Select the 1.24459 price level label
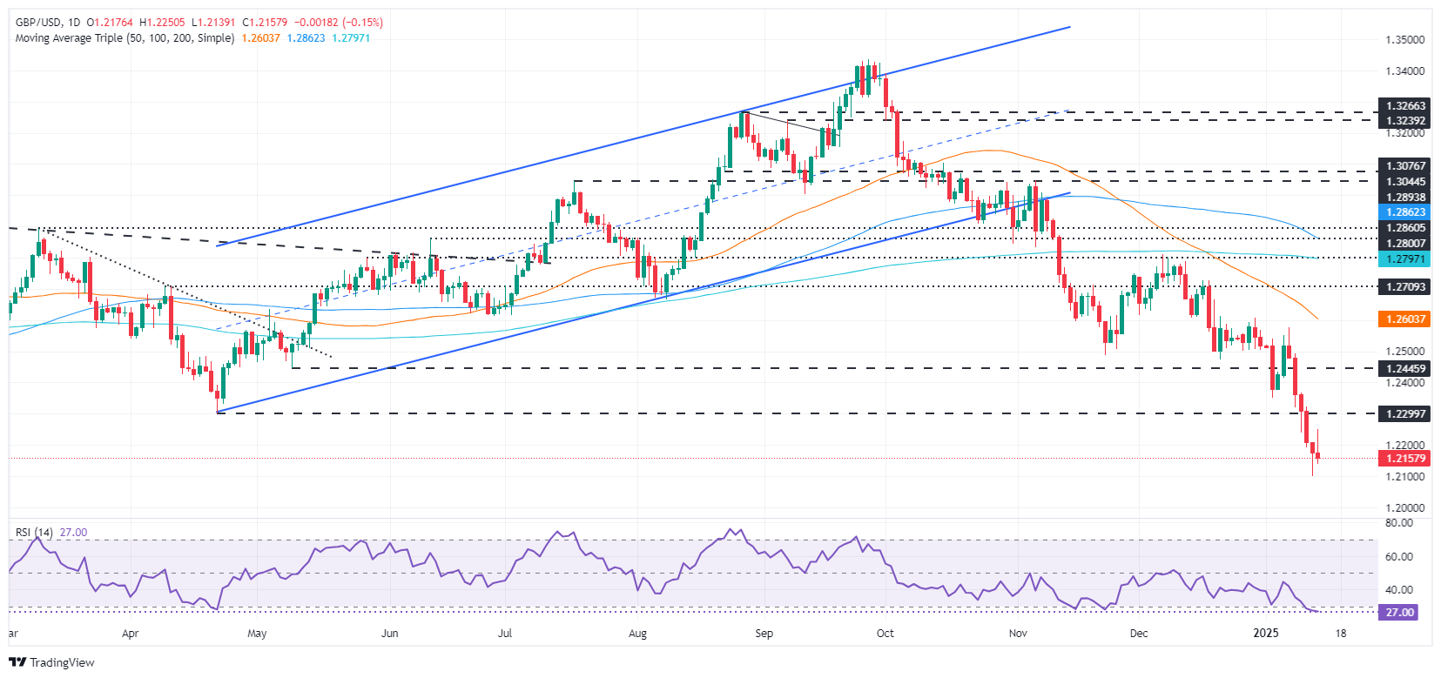1441x678 pixels. (1404, 368)
